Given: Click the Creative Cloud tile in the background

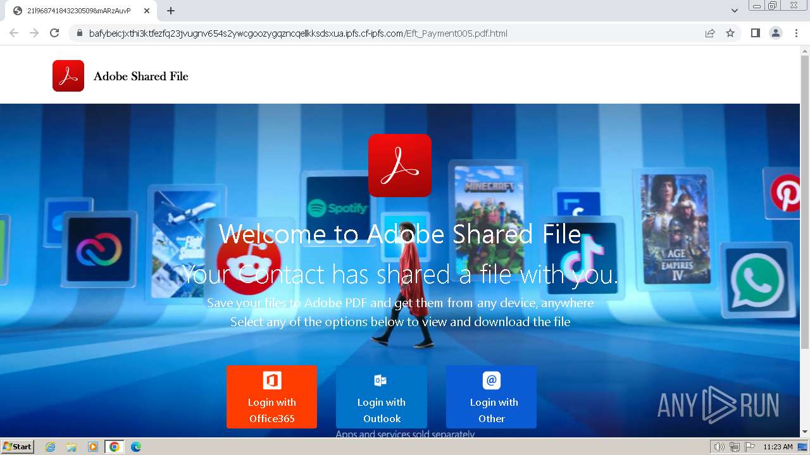Looking at the screenshot, I should (x=99, y=250).
